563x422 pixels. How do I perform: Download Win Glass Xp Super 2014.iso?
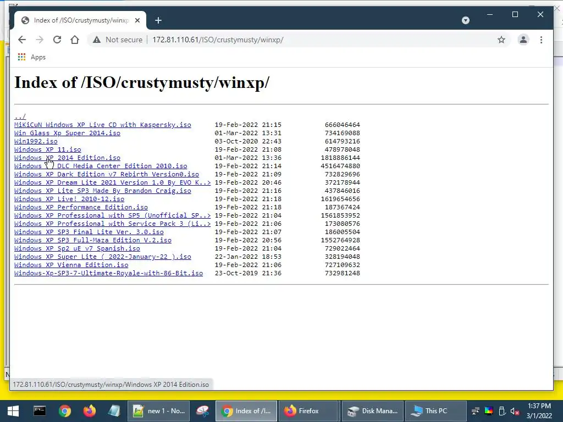(x=67, y=133)
